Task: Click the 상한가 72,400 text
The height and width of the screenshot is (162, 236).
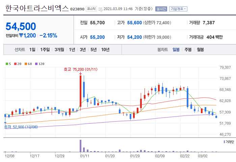Action: [157, 23]
